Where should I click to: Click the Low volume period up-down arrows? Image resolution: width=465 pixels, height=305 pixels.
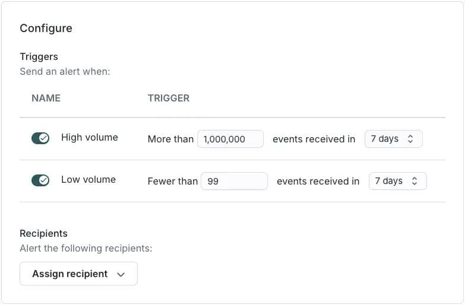[414, 181]
